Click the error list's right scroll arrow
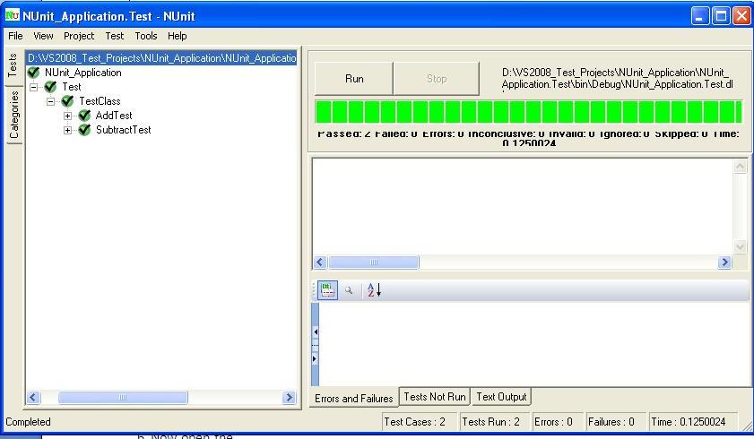754x439 pixels. click(x=724, y=263)
